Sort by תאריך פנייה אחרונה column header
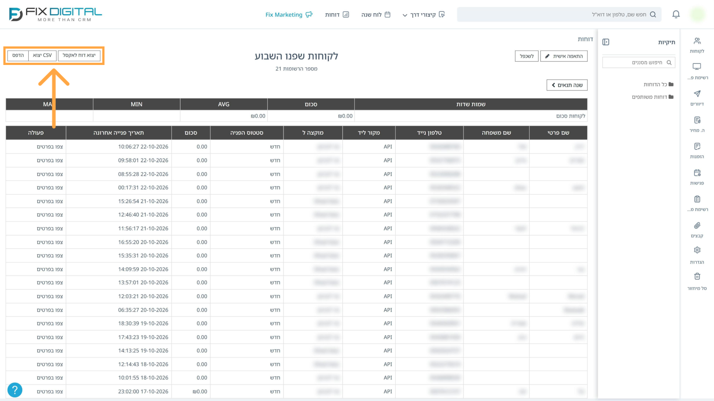 pos(119,133)
